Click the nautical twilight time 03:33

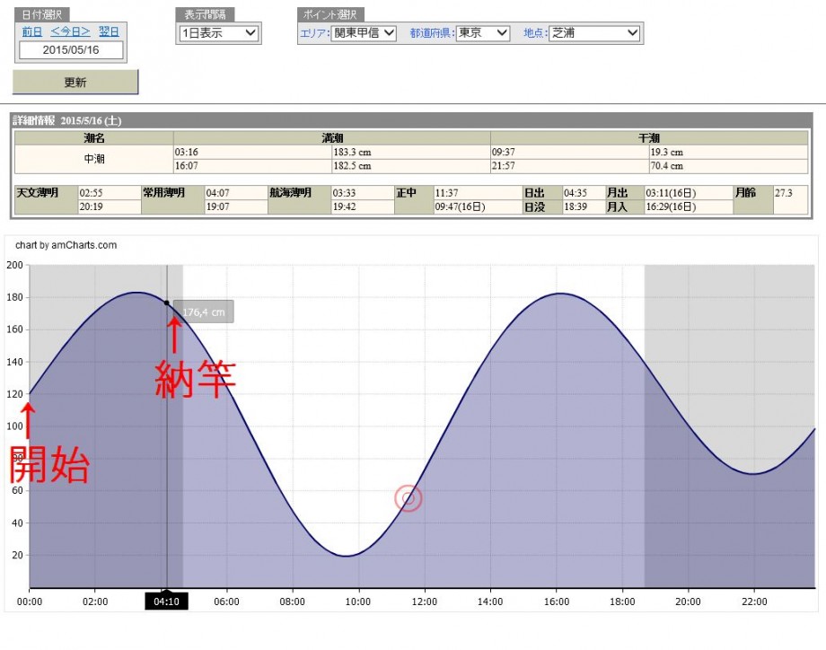(344, 193)
